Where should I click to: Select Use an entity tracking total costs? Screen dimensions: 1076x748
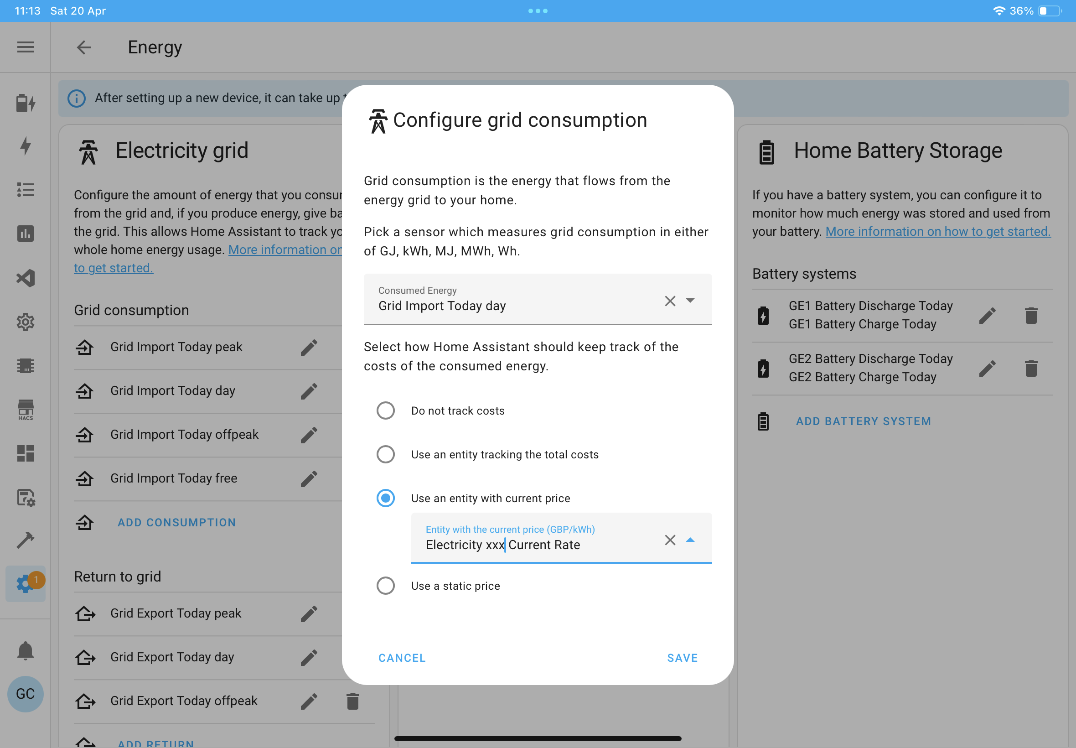[x=386, y=454]
